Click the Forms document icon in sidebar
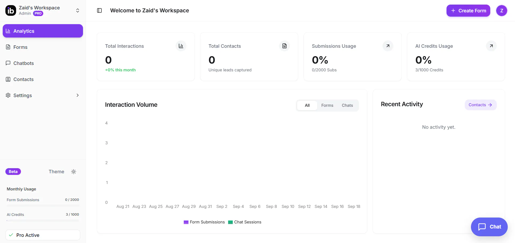Image resolution: width=515 pixels, height=243 pixels. (x=8, y=47)
